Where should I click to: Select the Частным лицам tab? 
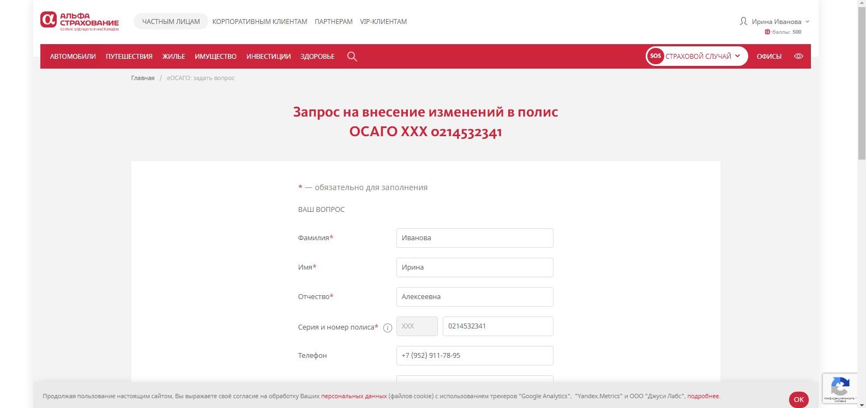171,22
